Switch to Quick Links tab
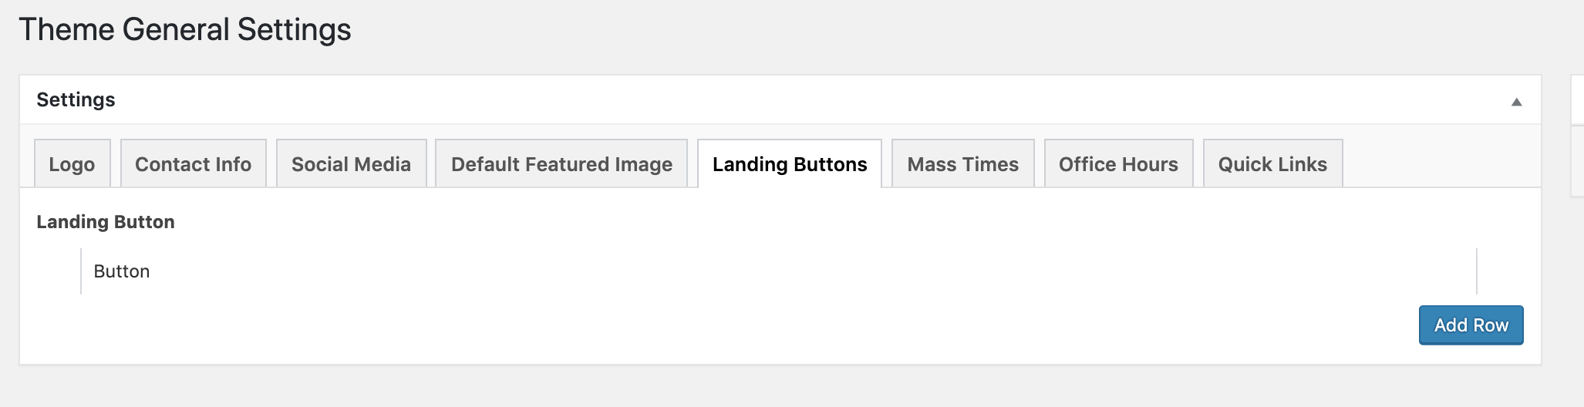1584x407 pixels. (x=1272, y=164)
